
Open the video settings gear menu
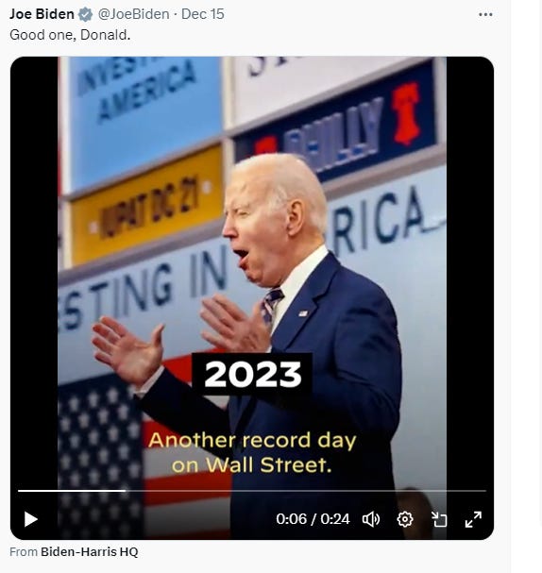coord(404,519)
